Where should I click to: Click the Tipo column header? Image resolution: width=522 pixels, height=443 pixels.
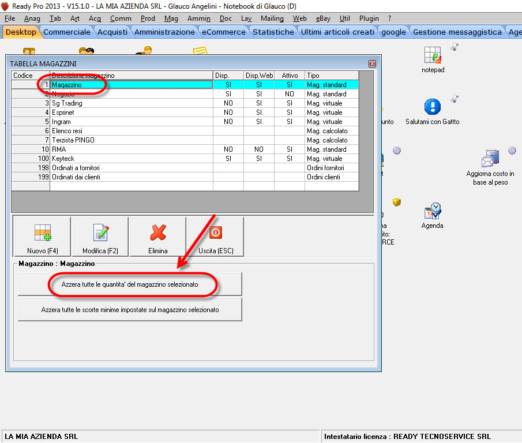[332, 76]
